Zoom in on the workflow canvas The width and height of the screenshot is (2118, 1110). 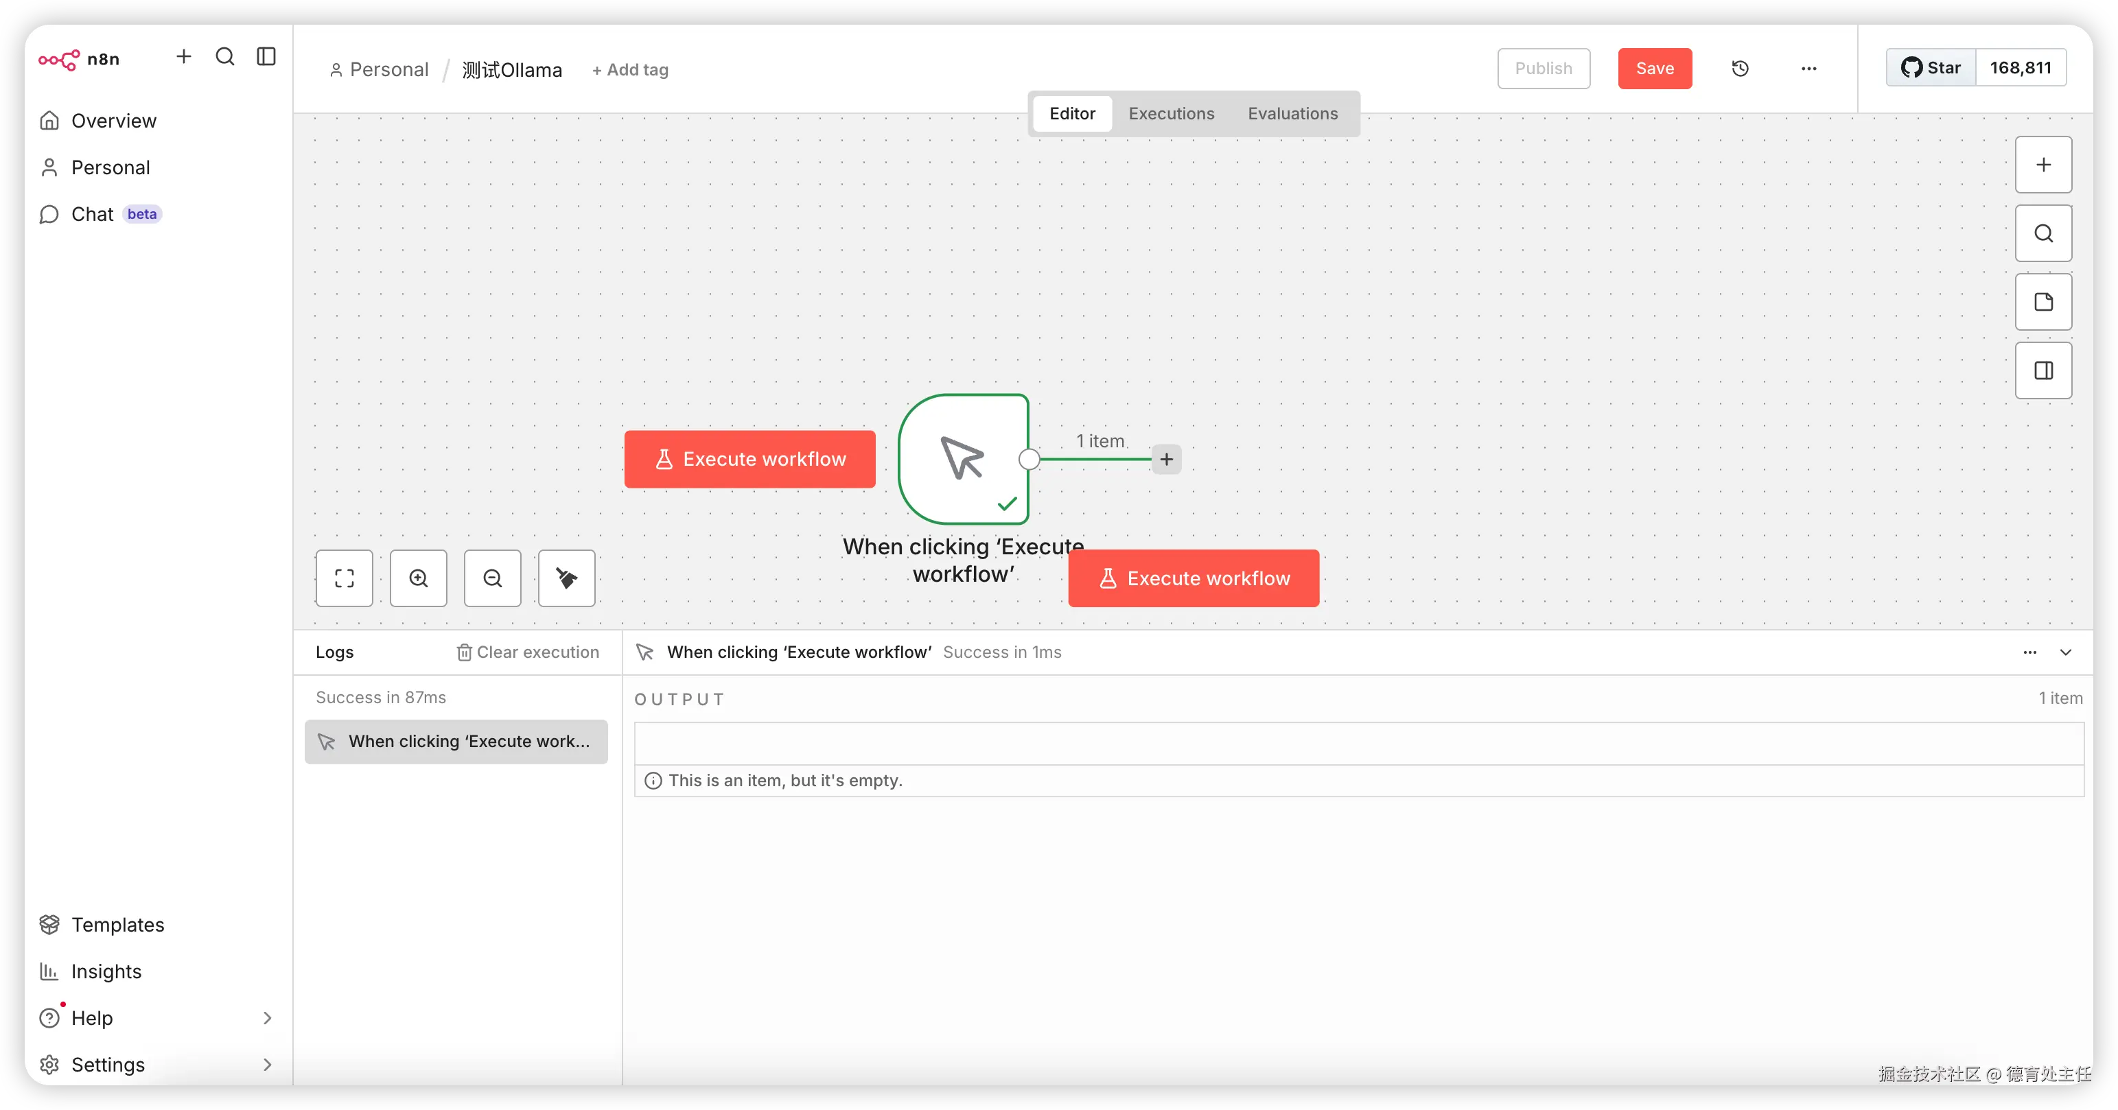[x=419, y=578]
